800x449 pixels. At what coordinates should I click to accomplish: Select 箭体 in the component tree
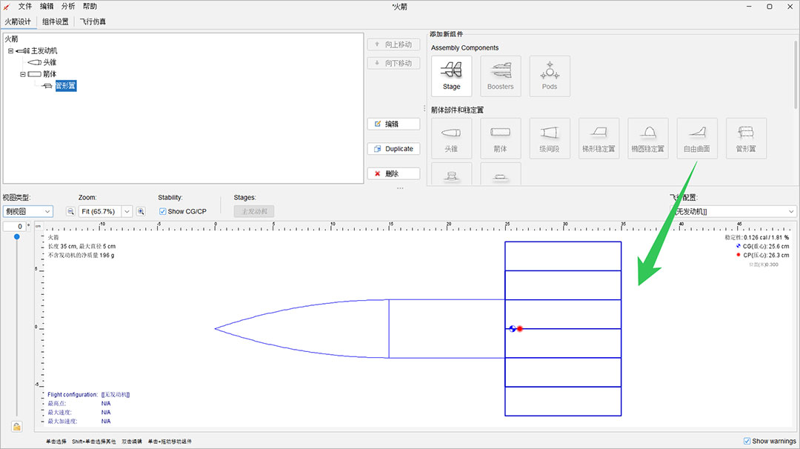coord(50,74)
